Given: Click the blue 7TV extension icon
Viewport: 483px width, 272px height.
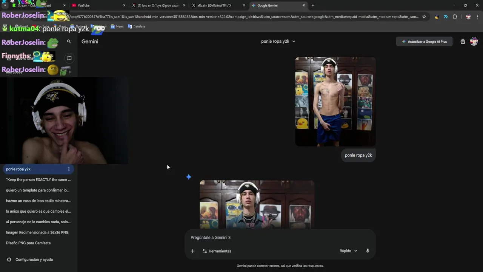Looking at the screenshot, I should 446,17.
